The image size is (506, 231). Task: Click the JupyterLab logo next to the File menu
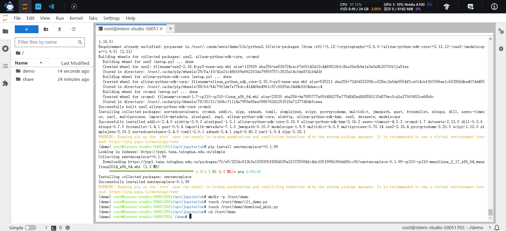point(5,18)
